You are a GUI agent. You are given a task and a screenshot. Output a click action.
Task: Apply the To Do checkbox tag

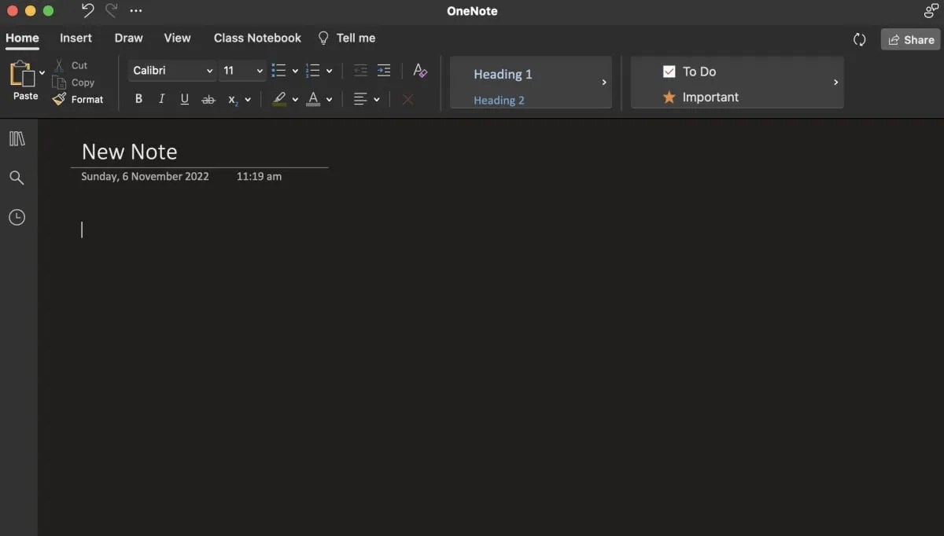click(691, 71)
